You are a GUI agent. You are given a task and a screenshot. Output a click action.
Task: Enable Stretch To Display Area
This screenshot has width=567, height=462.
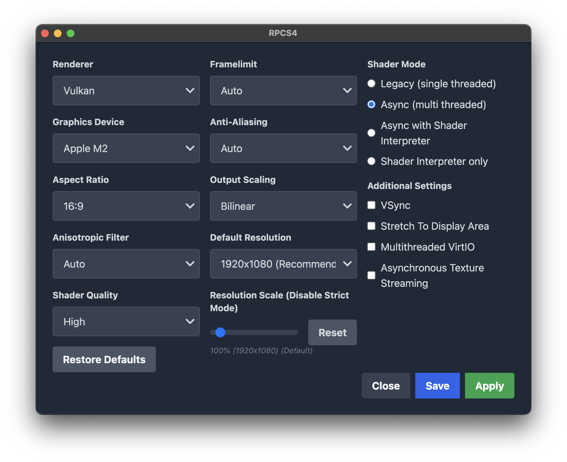[371, 226]
